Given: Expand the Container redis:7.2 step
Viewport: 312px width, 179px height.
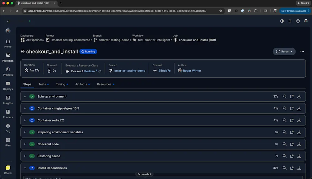Looking at the screenshot, I should pyautogui.click(x=25, y=120).
